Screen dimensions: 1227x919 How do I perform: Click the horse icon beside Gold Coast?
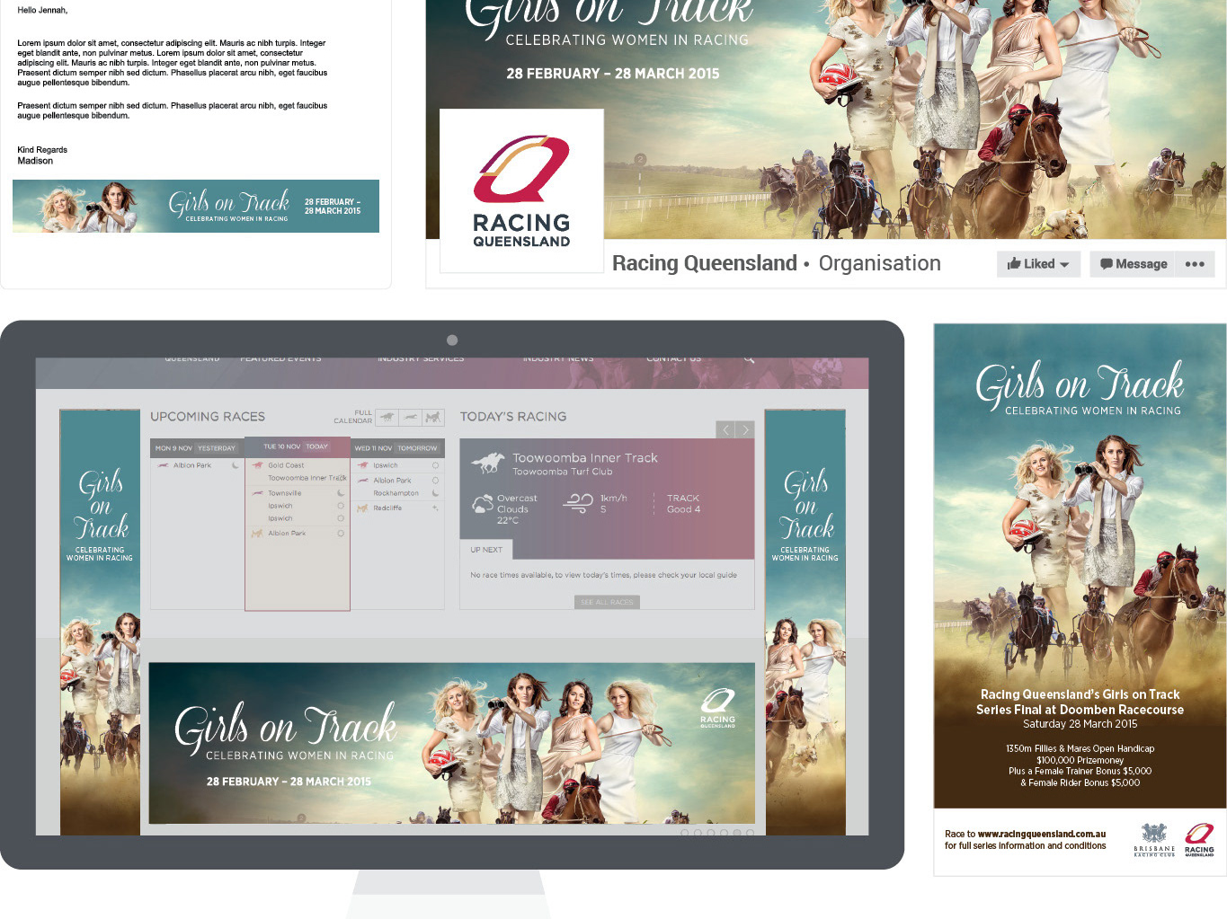[x=257, y=465]
